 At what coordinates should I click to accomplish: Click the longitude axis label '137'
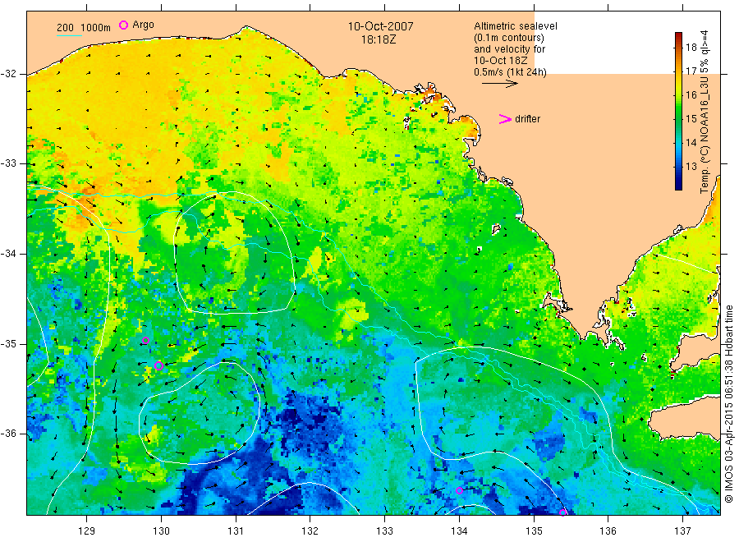pyautogui.click(x=682, y=531)
